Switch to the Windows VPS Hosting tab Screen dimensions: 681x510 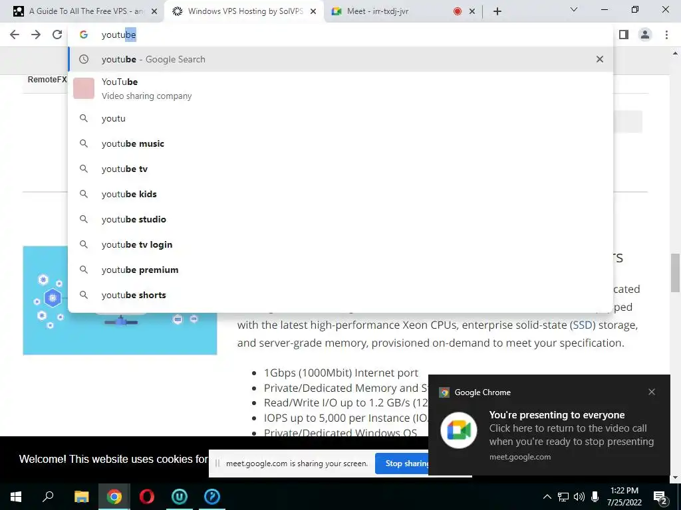(245, 11)
